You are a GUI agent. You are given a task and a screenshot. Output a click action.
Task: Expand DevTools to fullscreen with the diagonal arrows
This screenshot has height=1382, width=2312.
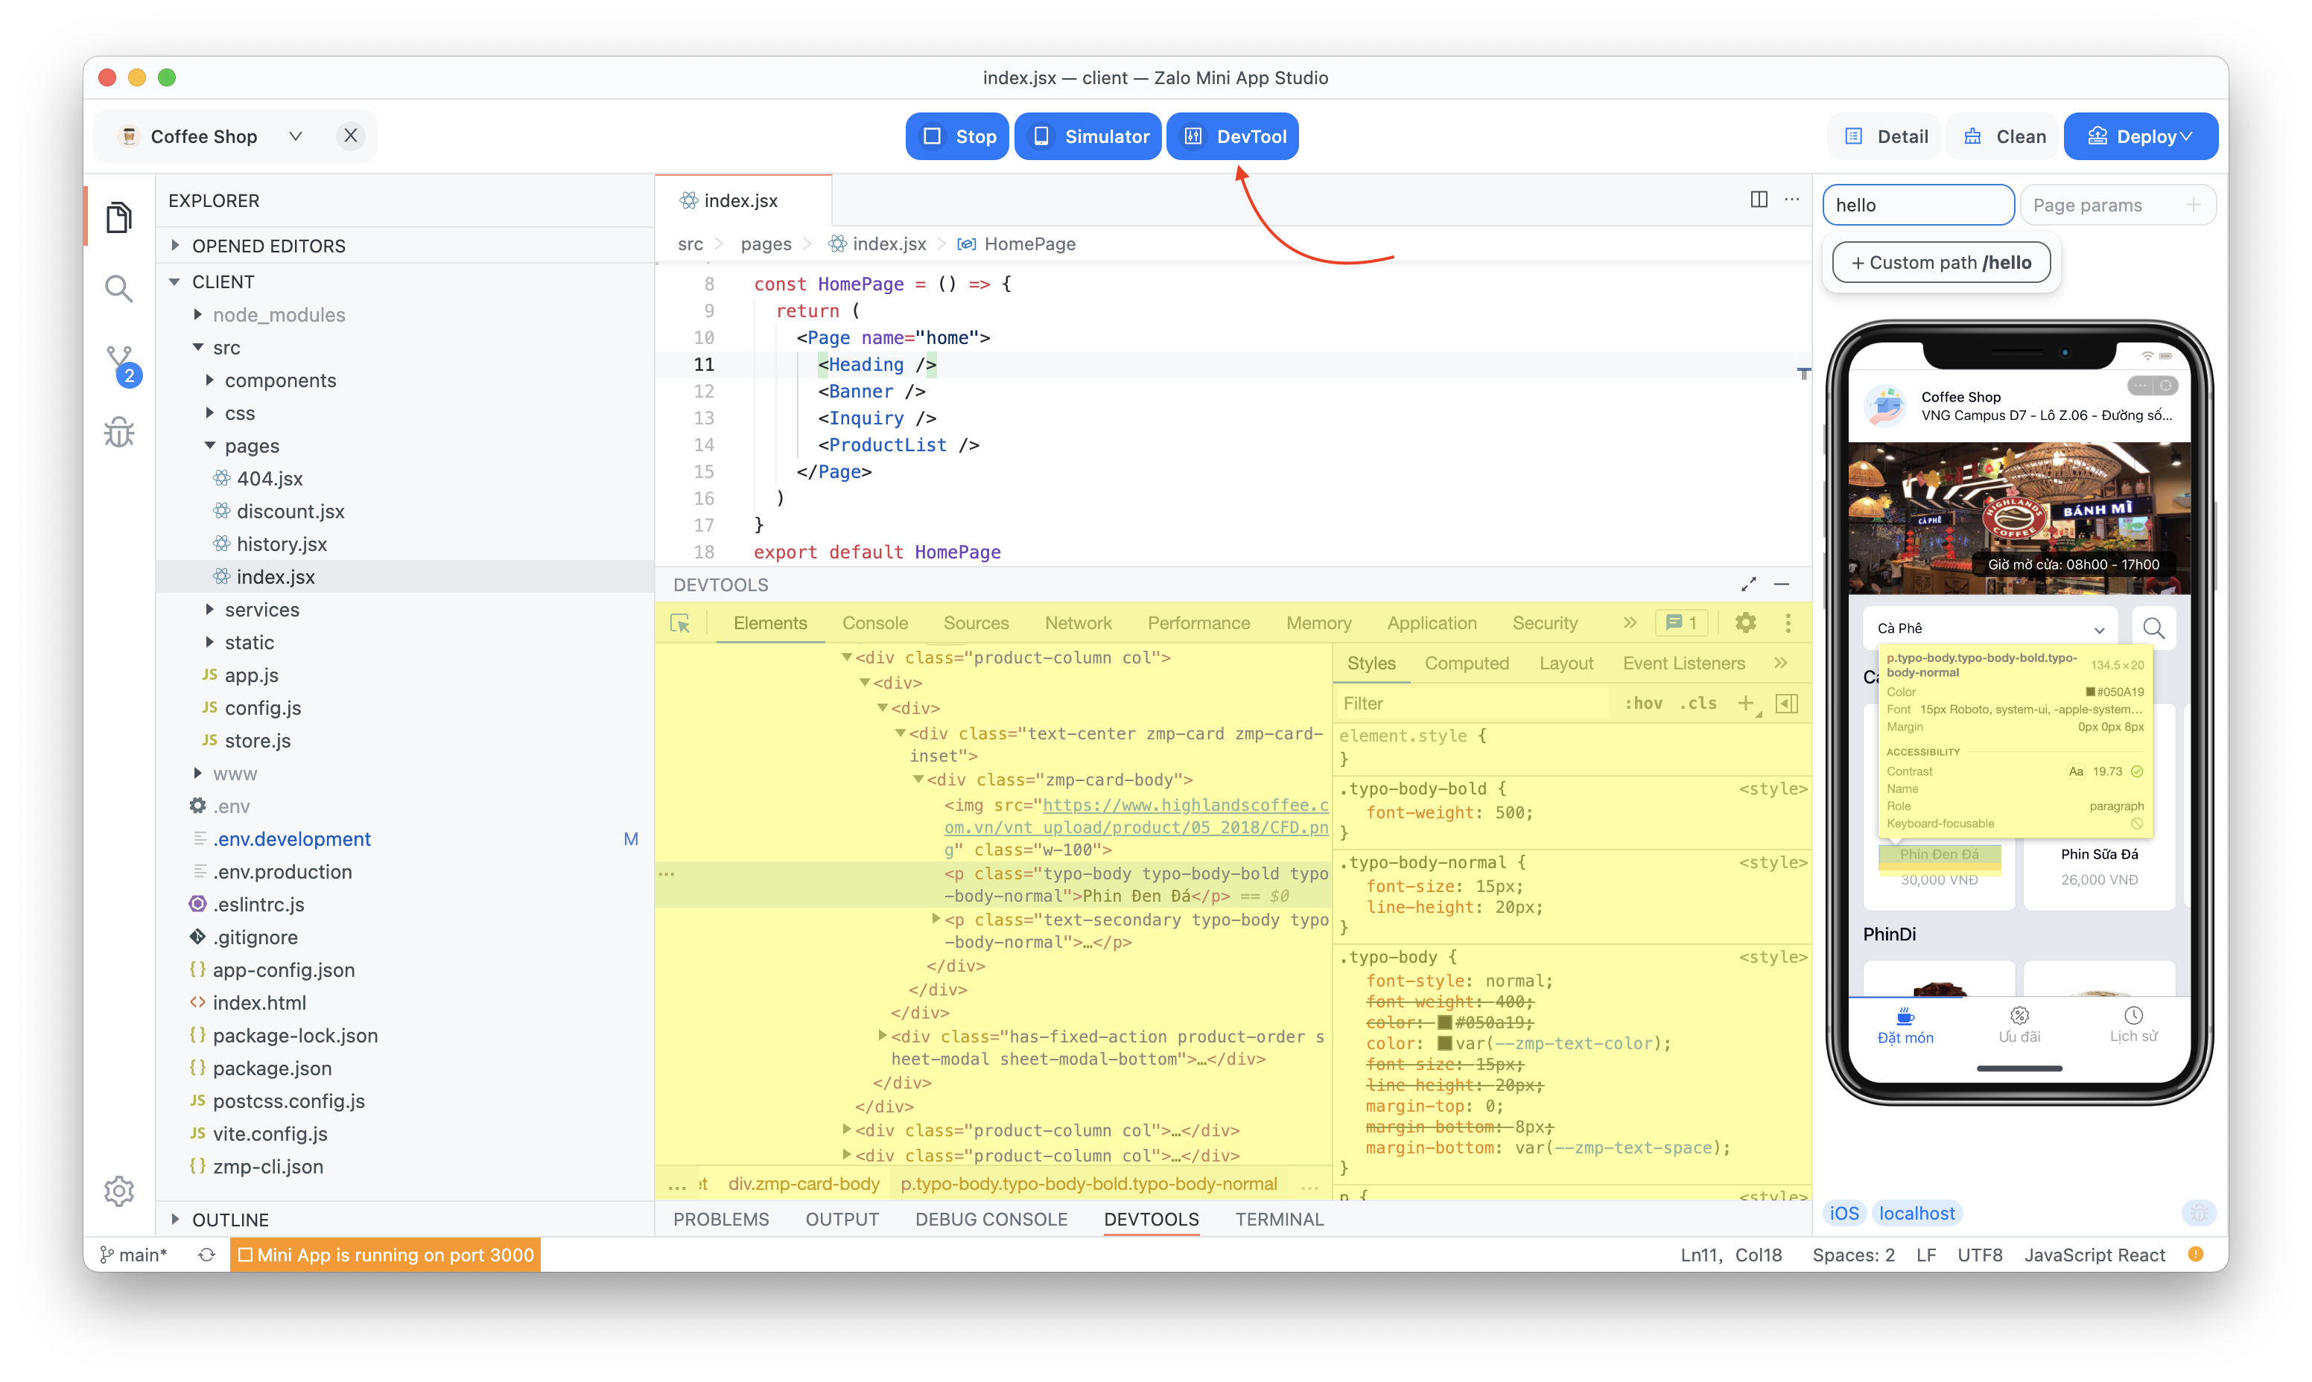[1748, 584]
